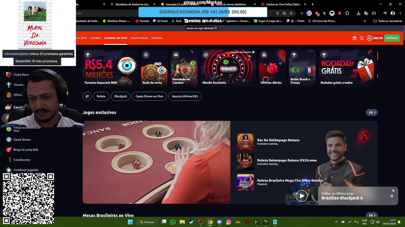Open Task View on the taskbar

pyautogui.click(x=164, y=222)
